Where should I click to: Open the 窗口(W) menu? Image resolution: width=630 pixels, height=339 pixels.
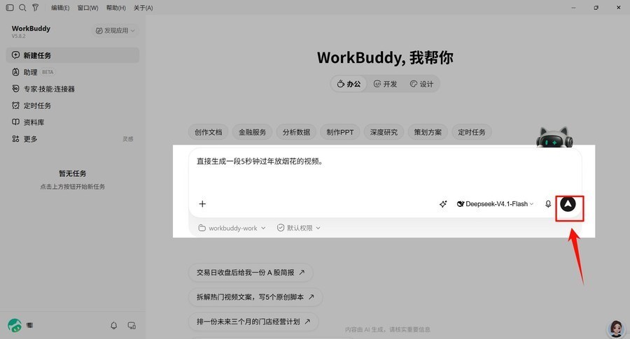coord(87,8)
